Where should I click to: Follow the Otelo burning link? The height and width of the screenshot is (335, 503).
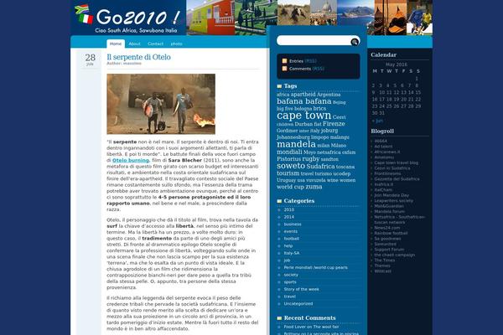(131, 160)
